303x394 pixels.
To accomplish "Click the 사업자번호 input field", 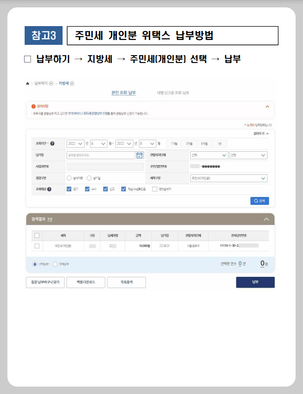I will [105, 166].
